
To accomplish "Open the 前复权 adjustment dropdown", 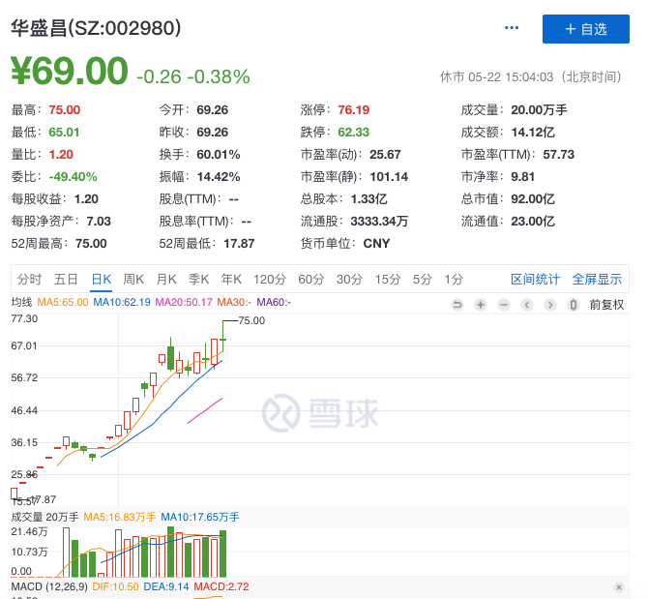I will tap(606, 305).
